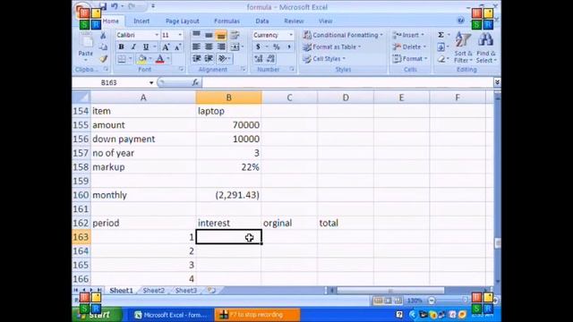Toggle Bottom Align button
Image resolution: width=573 pixels, height=322 pixels.
pos(221,35)
